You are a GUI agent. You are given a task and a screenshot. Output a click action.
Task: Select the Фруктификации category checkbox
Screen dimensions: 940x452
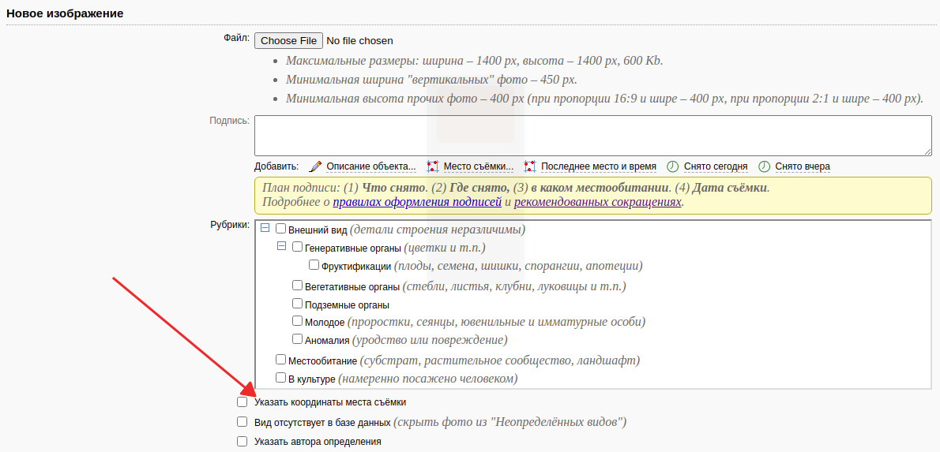pyautogui.click(x=314, y=265)
